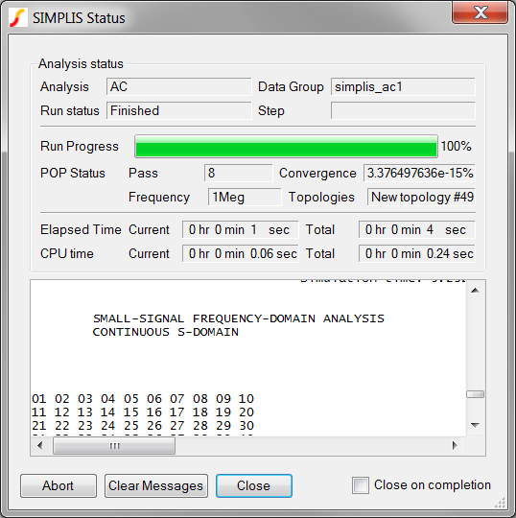Image resolution: width=516 pixels, height=518 pixels.
Task: Click the Convergence value field
Action: click(419, 173)
